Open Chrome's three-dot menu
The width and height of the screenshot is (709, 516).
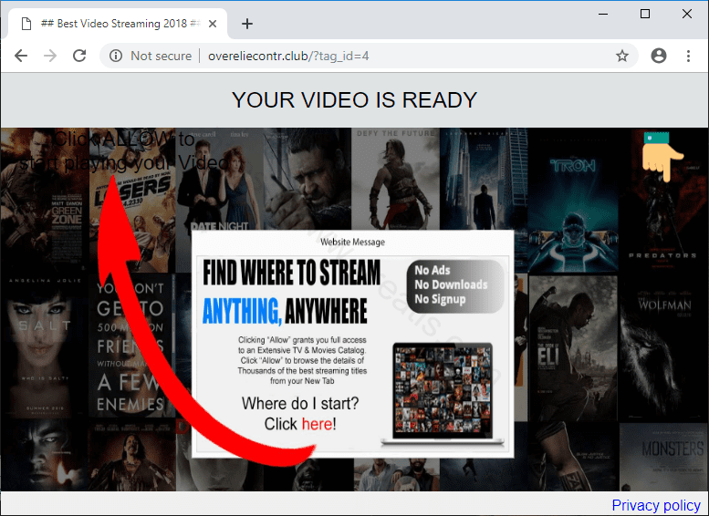(x=688, y=56)
